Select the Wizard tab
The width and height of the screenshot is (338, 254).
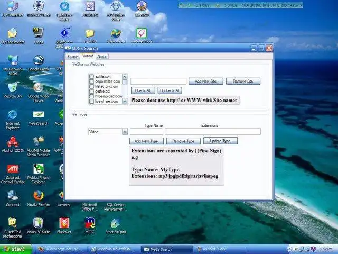[x=88, y=56]
